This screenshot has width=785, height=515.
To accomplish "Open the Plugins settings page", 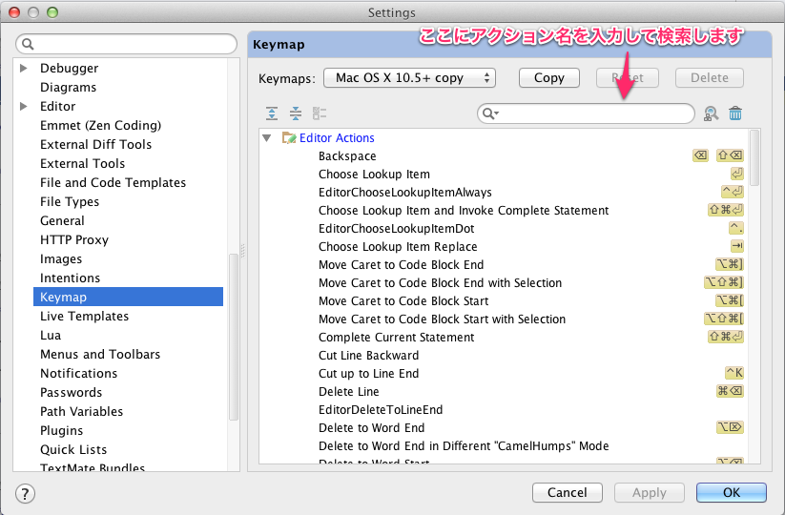I will pos(61,431).
